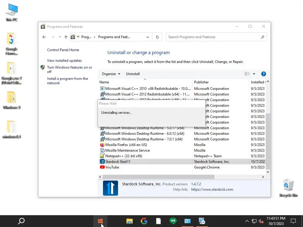Click the scroll down arrow of list
This screenshot has width=303, height=227.
(268, 172)
